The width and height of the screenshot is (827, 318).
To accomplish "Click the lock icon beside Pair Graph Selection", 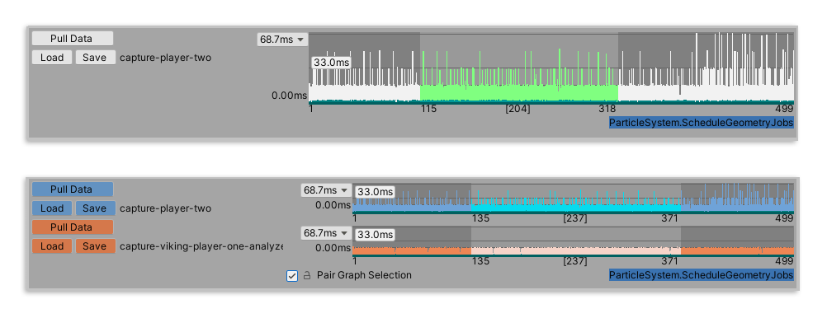I will coord(307,275).
